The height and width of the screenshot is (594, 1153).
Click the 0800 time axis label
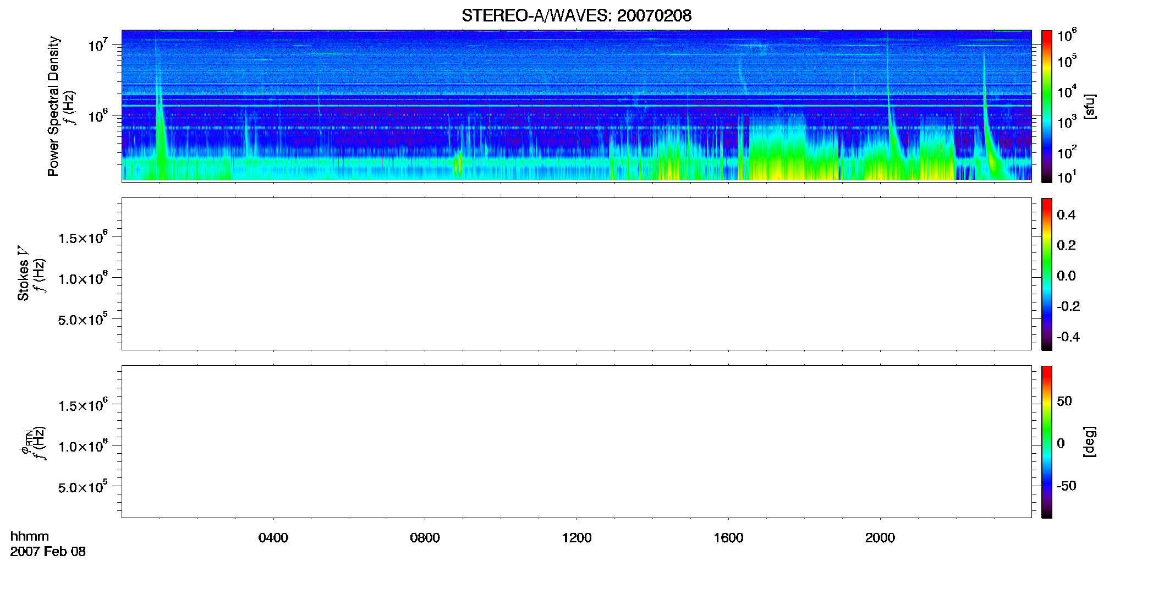tap(425, 538)
